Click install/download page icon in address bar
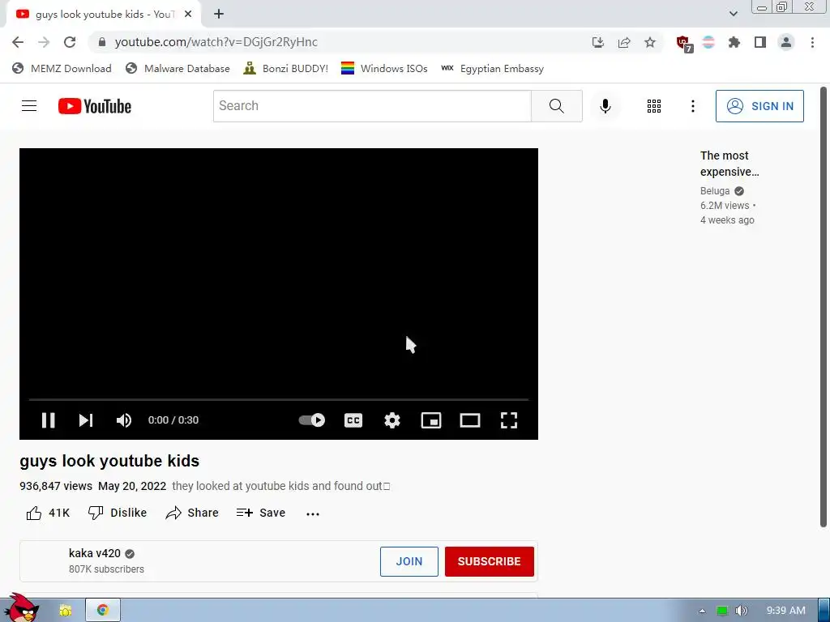 pos(598,42)
